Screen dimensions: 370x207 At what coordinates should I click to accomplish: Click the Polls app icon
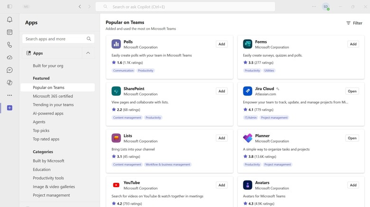point(116,44)
